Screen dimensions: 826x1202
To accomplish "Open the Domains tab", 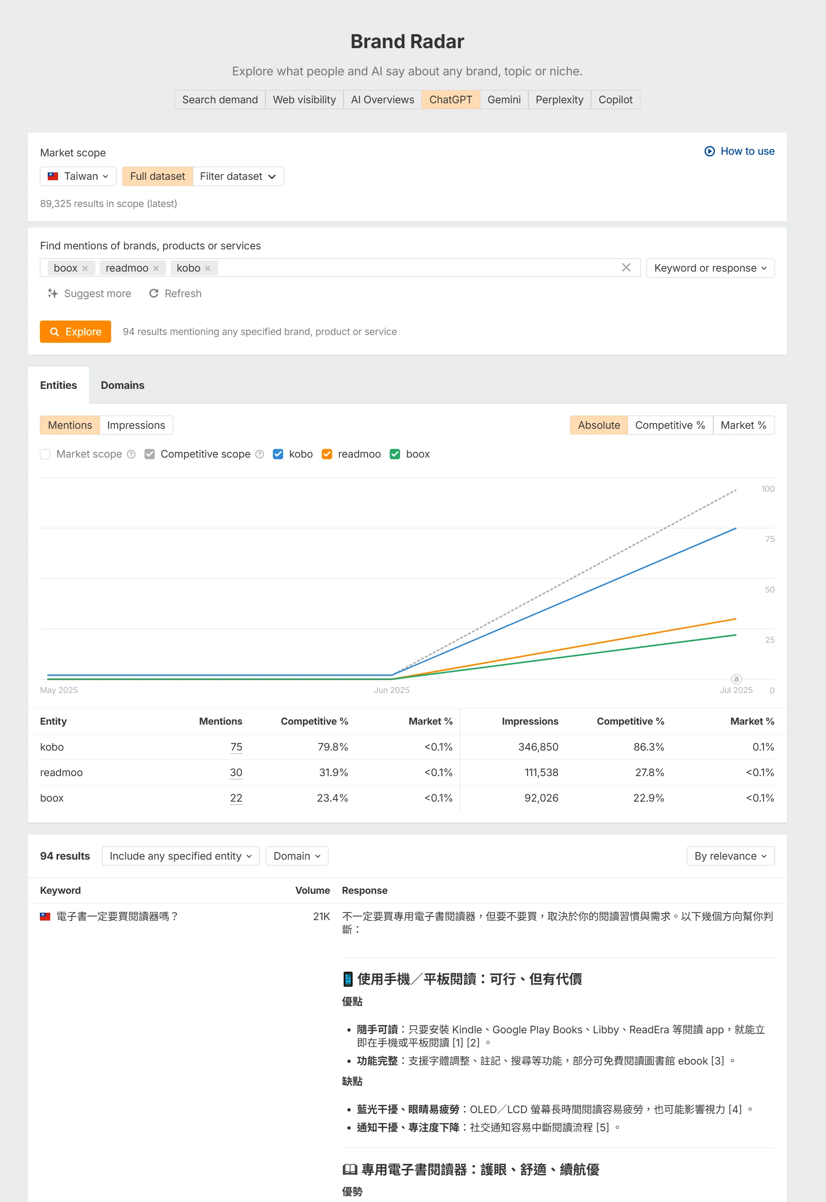I will tap(122, 385).
